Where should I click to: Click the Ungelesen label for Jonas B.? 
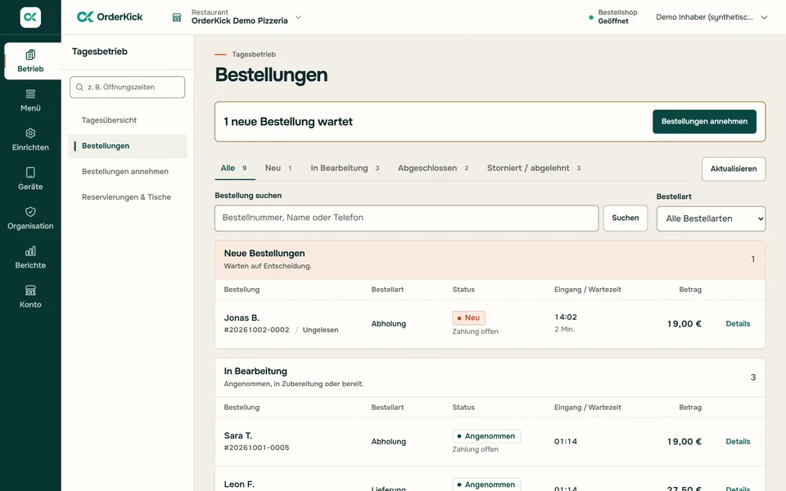click(x=320, y=330)
